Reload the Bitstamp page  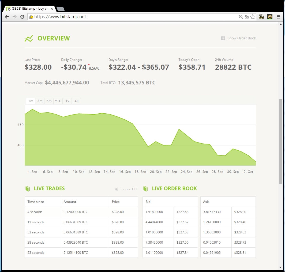(x=22, y=17)
